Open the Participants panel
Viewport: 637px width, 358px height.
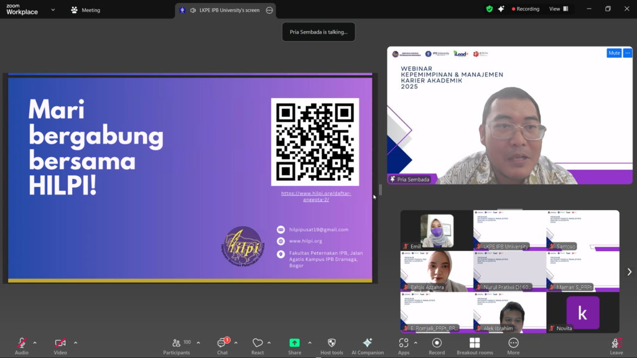(177, 346)
